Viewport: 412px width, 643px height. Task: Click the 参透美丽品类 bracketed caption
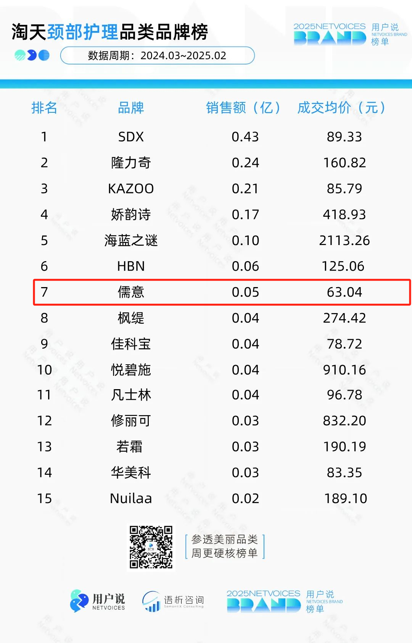(x=225, y=546)
